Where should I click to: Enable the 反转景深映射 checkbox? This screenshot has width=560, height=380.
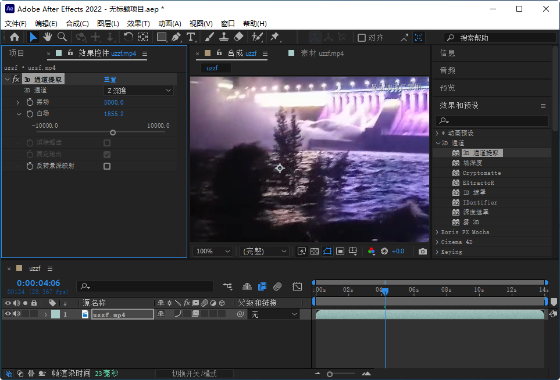[107, 166]
